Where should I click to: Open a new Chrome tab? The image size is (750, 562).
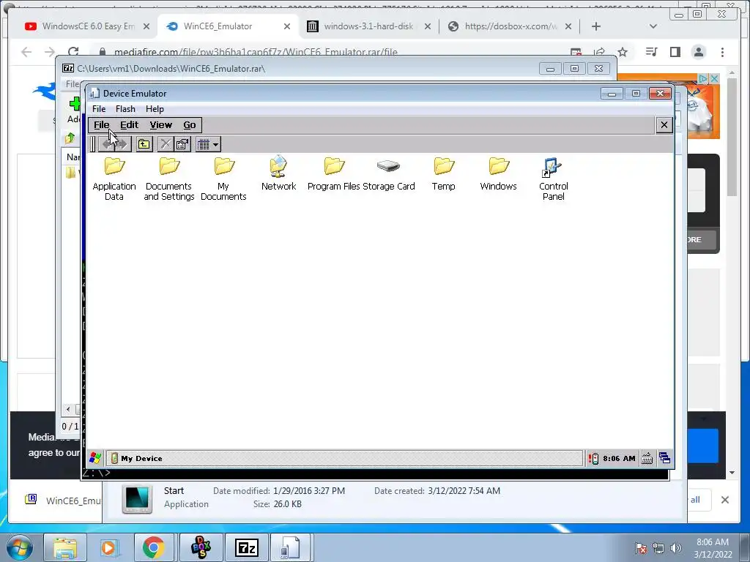[596, 26]
